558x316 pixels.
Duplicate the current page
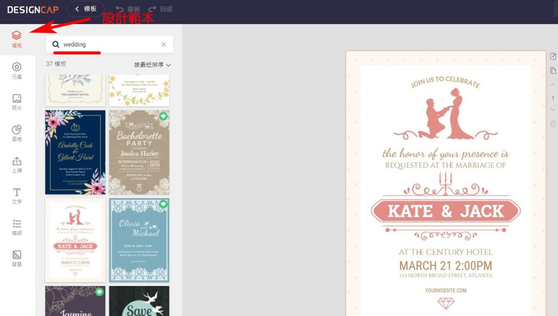tap(553, 71)
